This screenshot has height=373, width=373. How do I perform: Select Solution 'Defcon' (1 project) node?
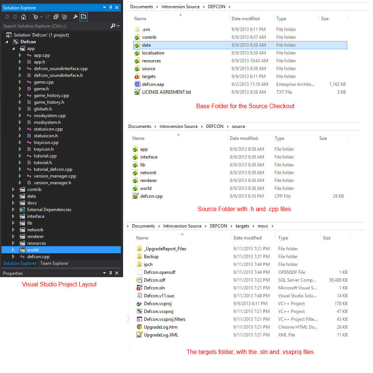pos(41,35)
